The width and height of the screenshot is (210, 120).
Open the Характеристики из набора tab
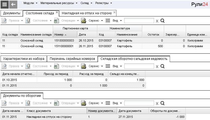[24, 59]
